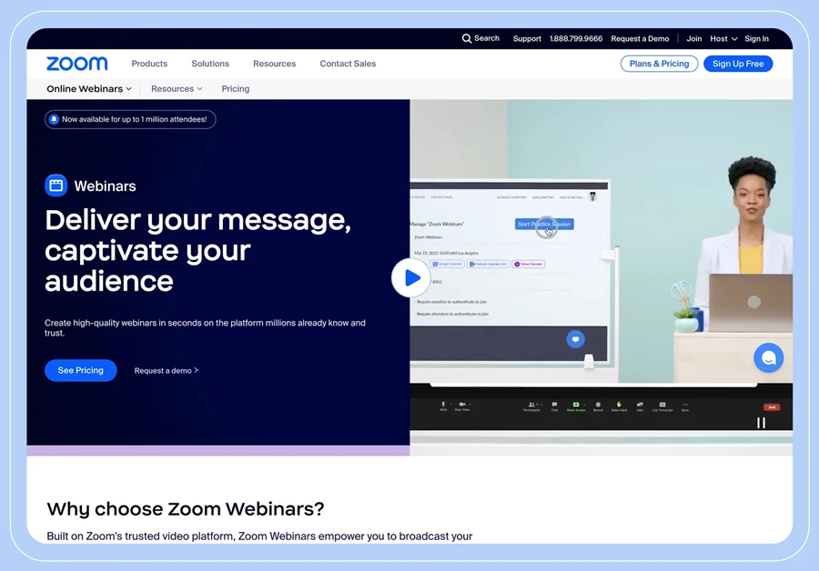Viewport: 819px width, 571px height.
Task: Open the Solutions menu
Action: click(210, 64)
